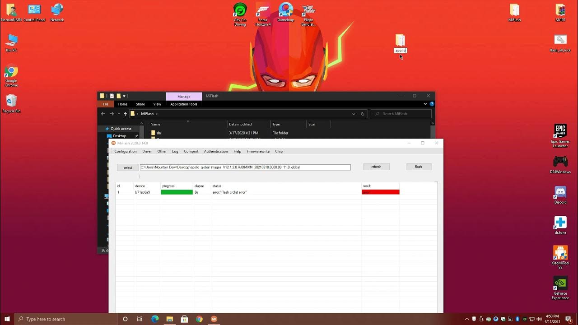Expand the File Explorer ribbon chevron
The image size is (578, 325).
425,104
